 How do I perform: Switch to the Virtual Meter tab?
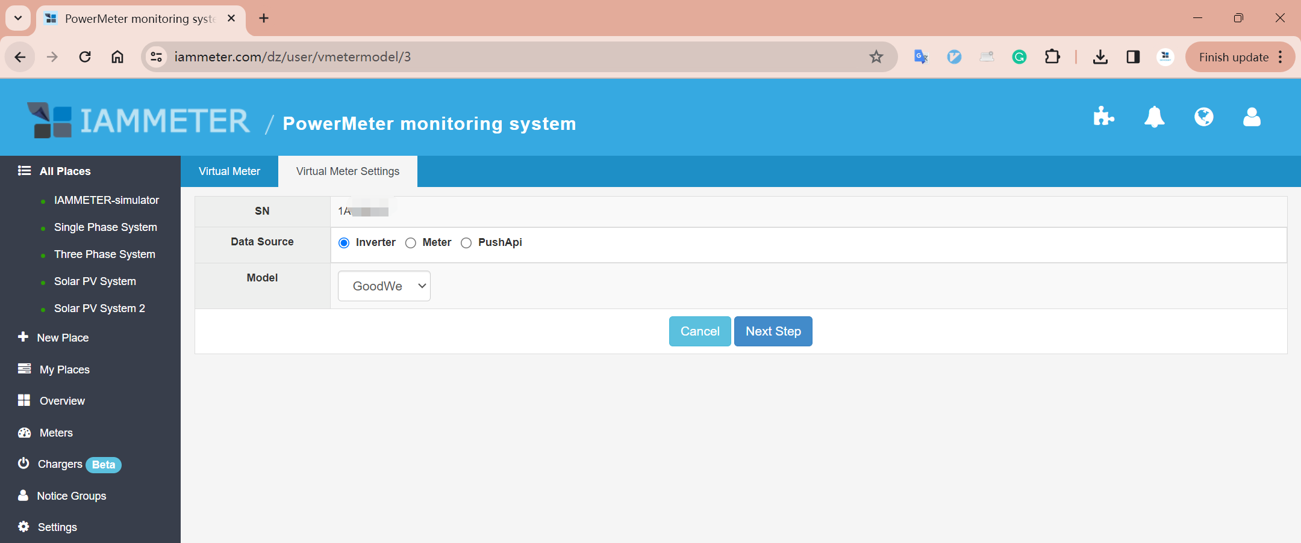point(229,171)
